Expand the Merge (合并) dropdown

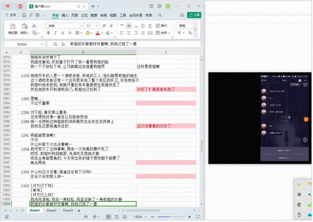pos(169,33)
